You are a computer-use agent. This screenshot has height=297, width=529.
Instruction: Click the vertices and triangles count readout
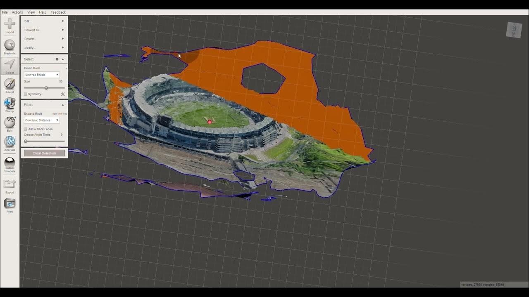(x=483, y=285)
